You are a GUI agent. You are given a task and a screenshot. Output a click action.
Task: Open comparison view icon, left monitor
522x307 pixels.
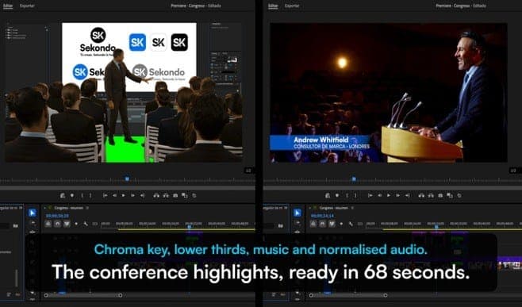184,195
